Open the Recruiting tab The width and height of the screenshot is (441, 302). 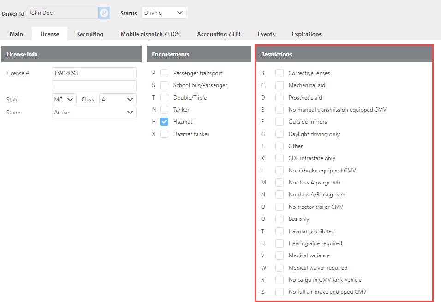click(89, 34)
